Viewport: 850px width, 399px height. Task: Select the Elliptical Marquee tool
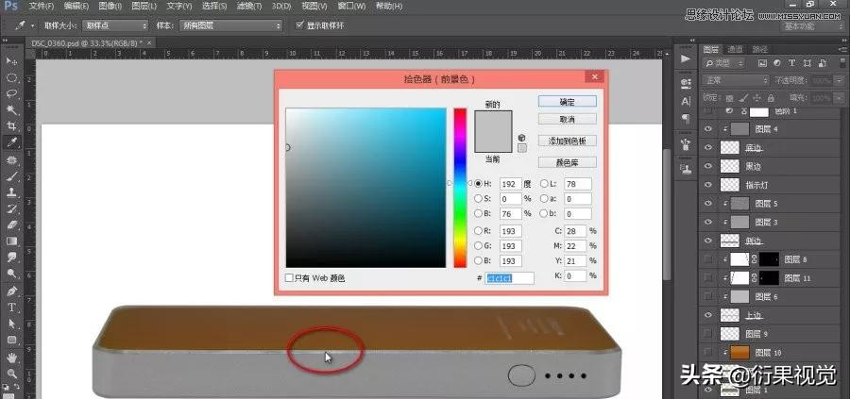(11, 78)
